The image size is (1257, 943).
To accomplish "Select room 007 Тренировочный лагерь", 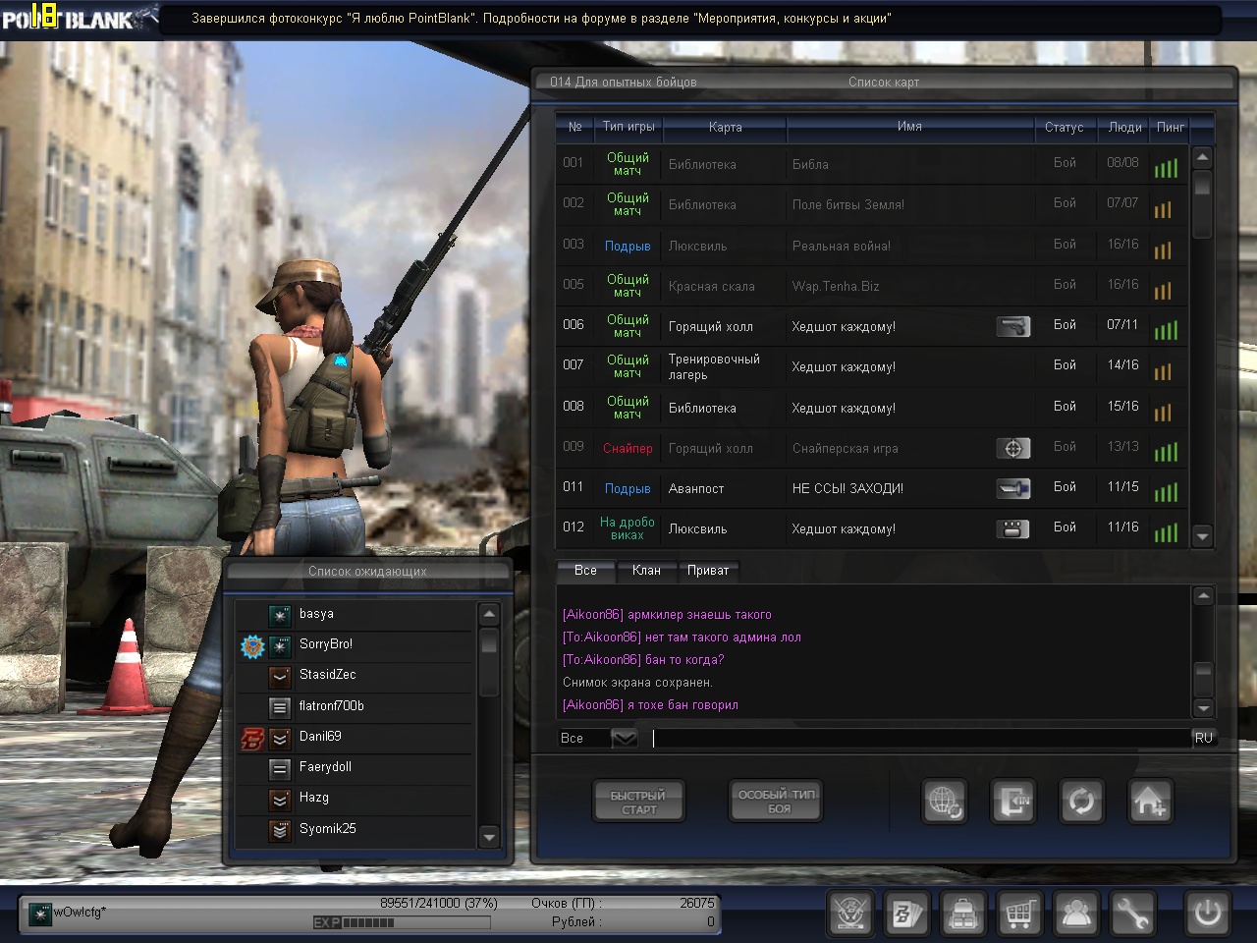I will pyautogui.click(x=871, y=366).
